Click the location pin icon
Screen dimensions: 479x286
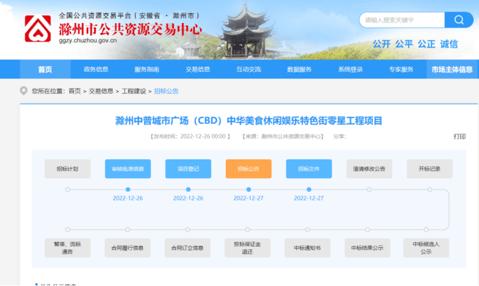[24, 91]
